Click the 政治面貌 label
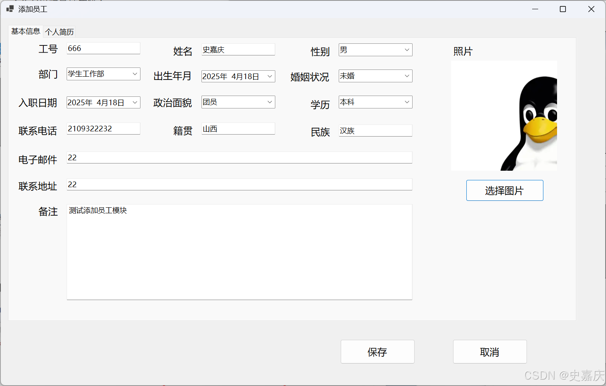The width and height of the screenshot is (606, 386). tap(173, 103)
